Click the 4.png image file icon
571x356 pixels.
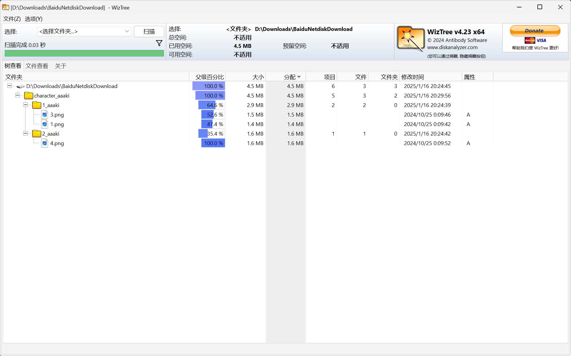pyautogui.click(x=45, y=143)
